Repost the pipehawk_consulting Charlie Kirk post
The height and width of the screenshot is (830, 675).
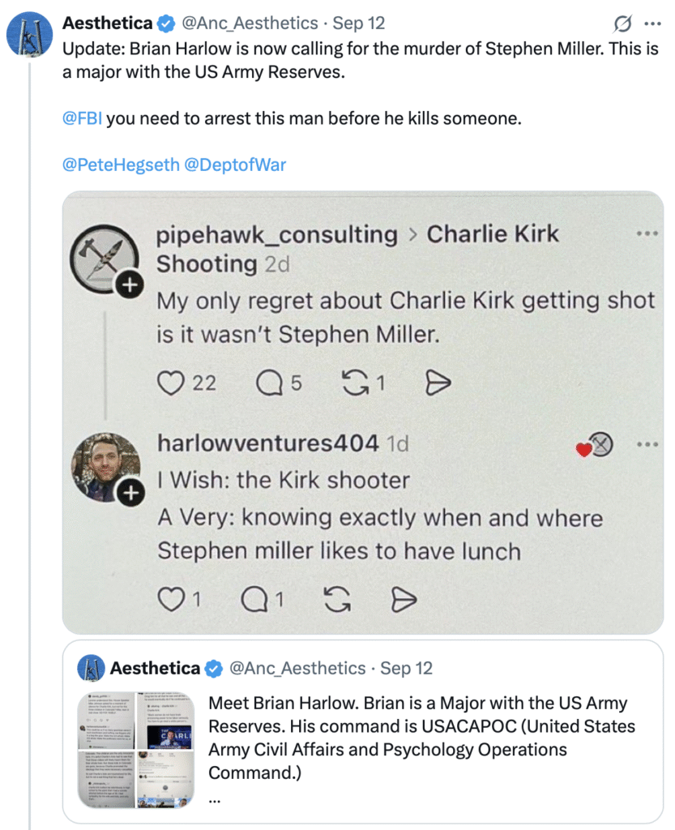pos(355,383)
